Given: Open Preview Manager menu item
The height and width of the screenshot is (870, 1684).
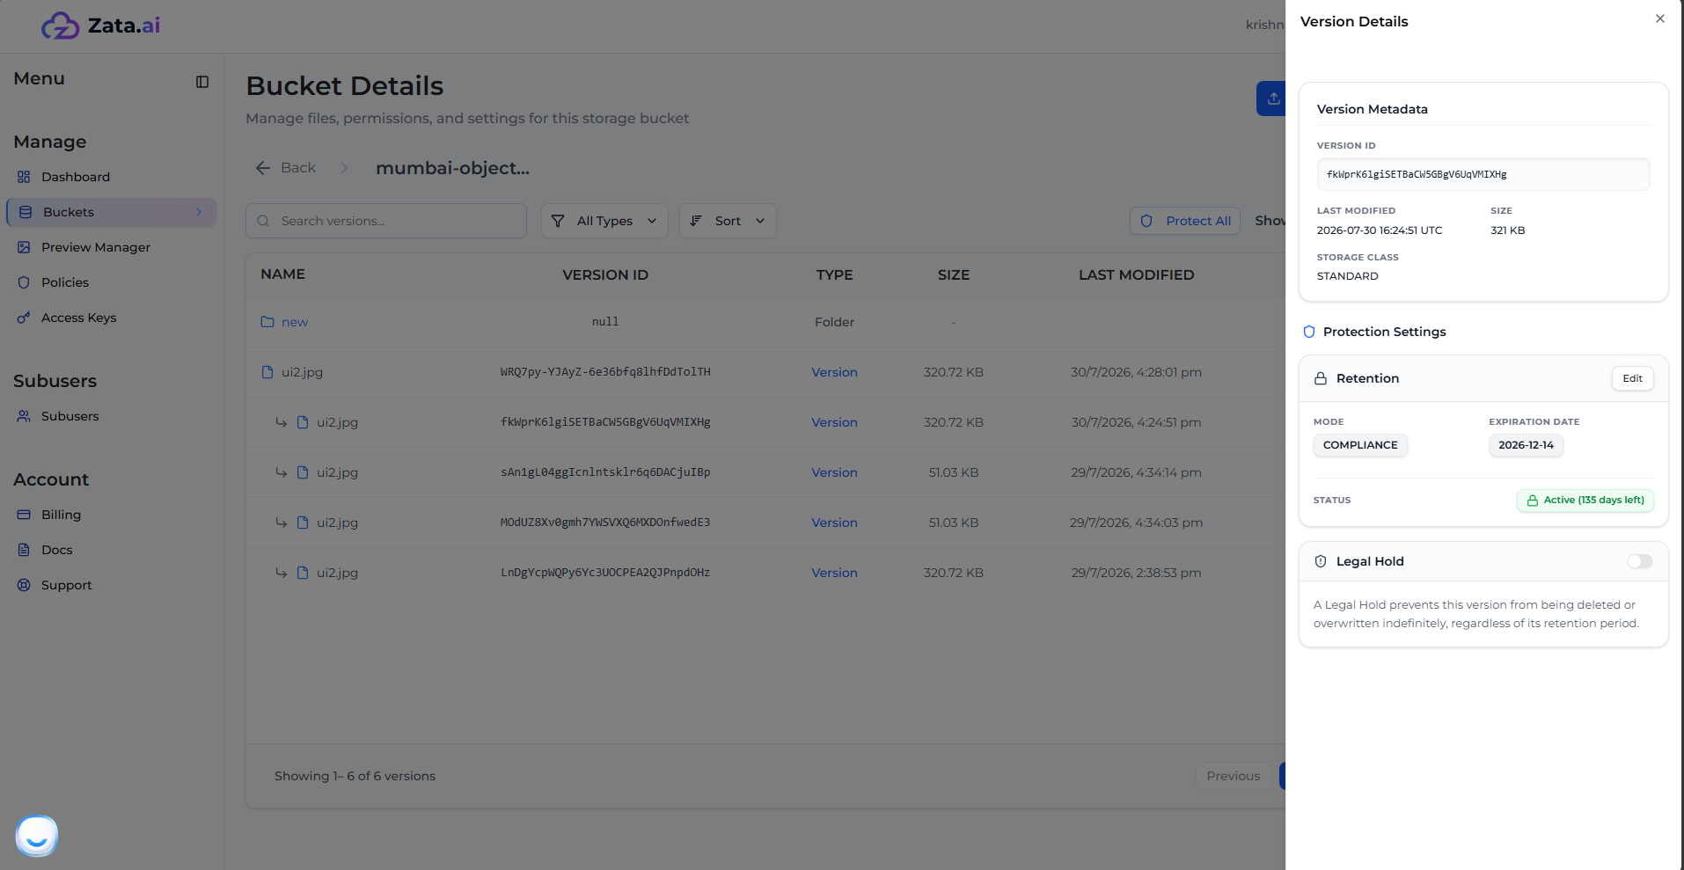Looking at the screenshot, I should [x=96, y=247].
